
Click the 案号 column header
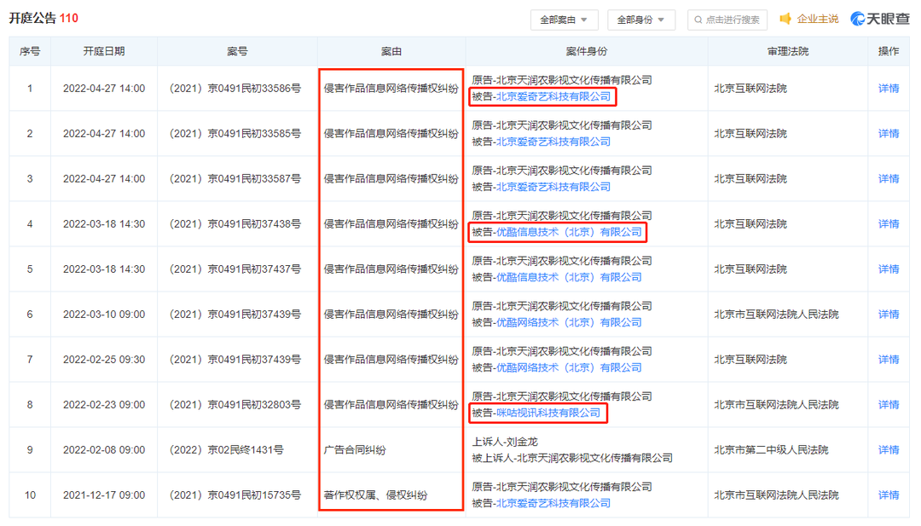click(x=237, y=51)
